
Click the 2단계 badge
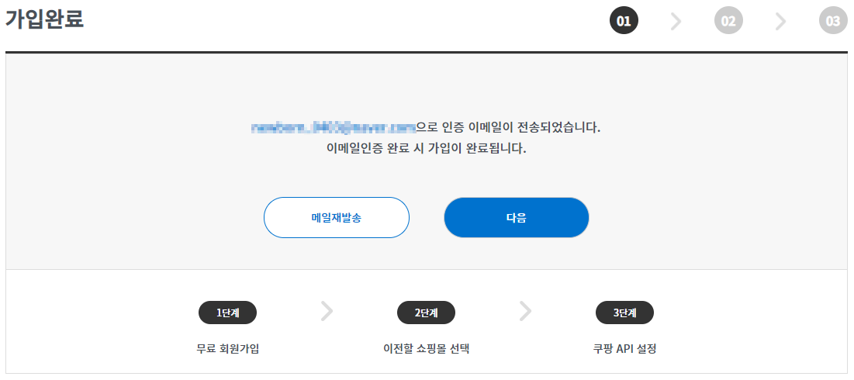tap(427, 313)
